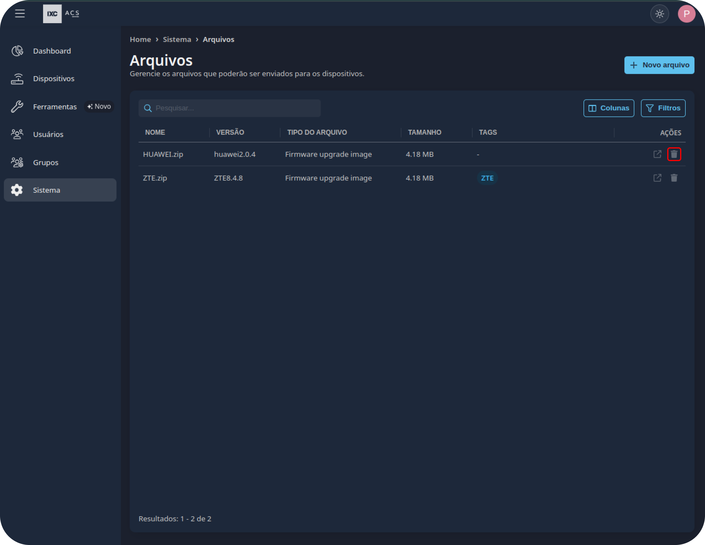Click the search magnifier icon

[x=148, y=108]
